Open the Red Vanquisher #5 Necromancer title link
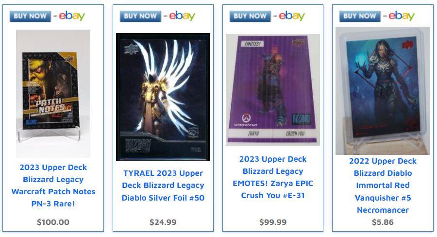Image resolution: width=437 pixels, height=237 pixels. pyautogui.click(x=383, y=186)
